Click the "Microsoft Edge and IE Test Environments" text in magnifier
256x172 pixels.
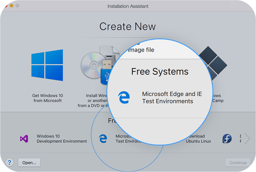tap(172, 98)
